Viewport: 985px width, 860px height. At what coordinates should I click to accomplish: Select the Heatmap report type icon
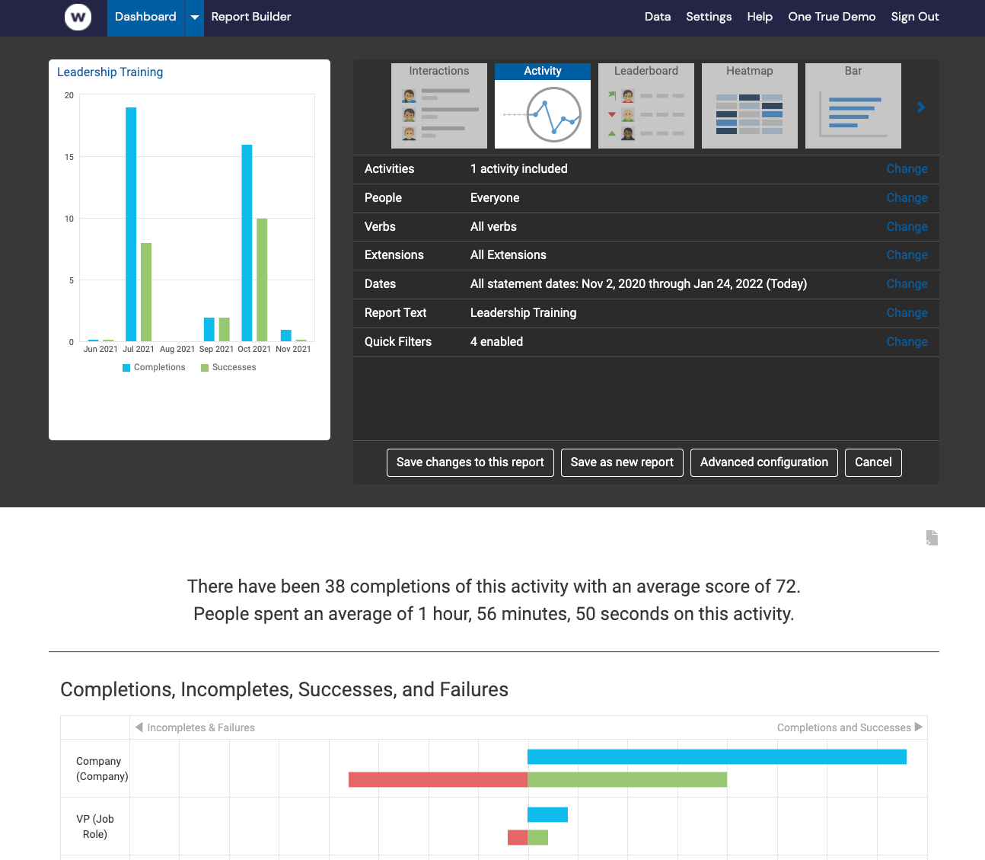click(749, 105)
